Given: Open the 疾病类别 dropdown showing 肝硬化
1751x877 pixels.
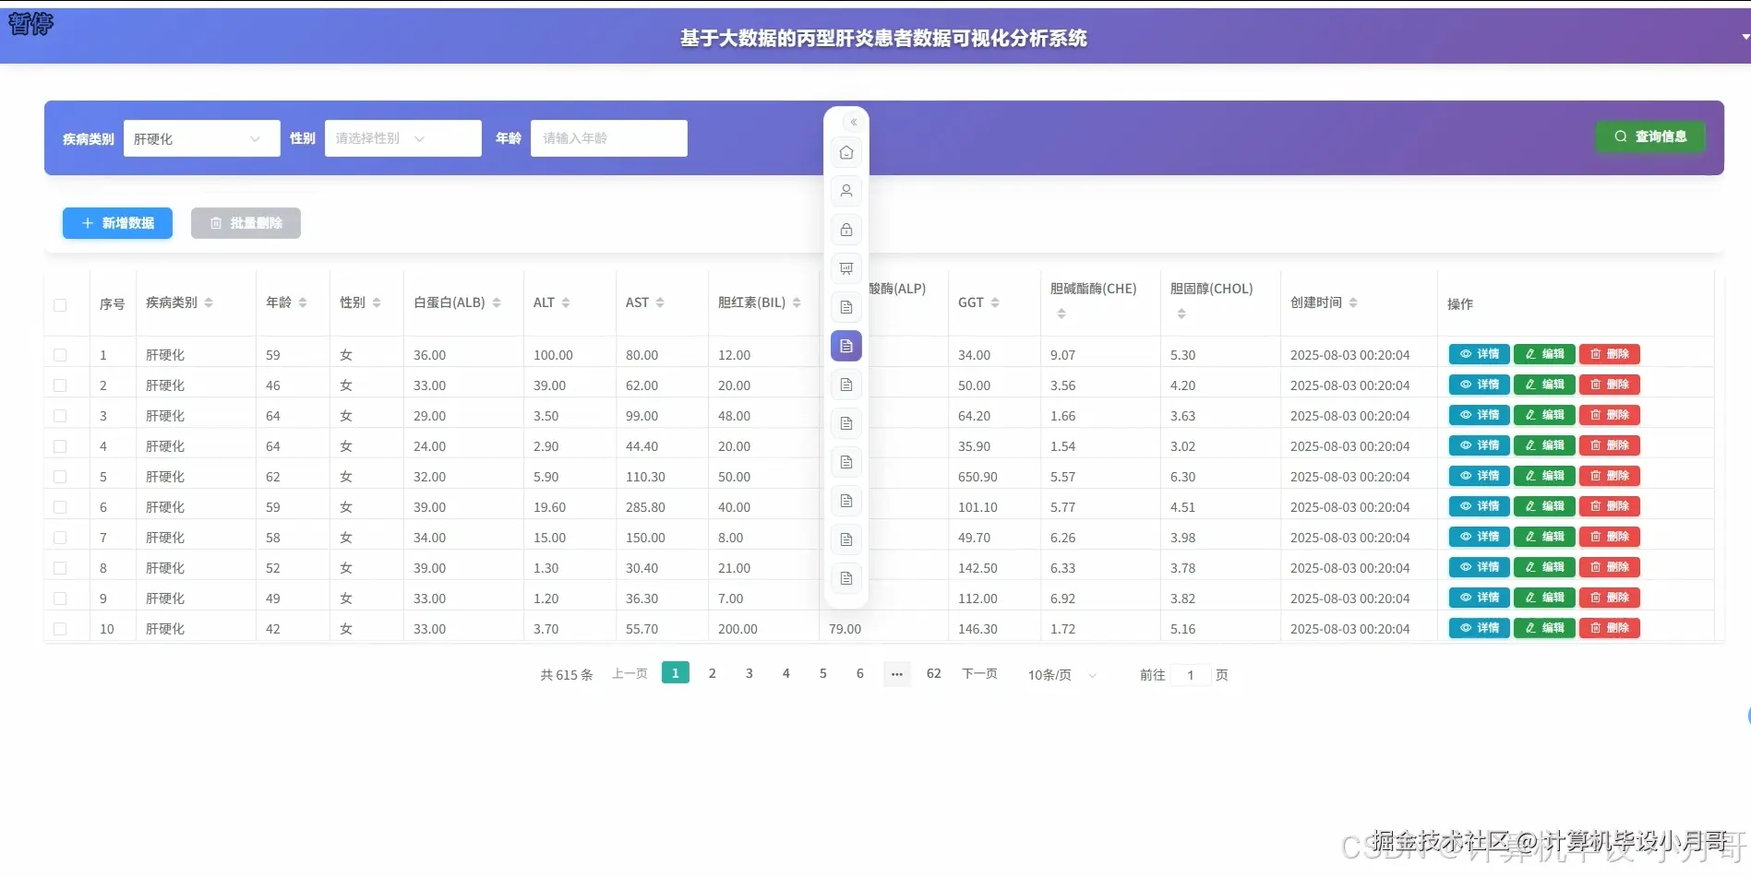Looking at the screenshot, I should [x=201, y=138].
